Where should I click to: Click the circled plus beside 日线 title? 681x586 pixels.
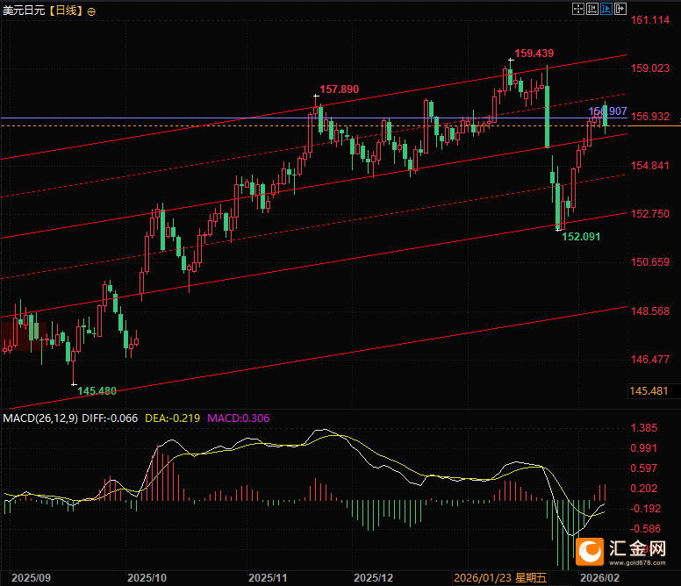tap(91, 12)
